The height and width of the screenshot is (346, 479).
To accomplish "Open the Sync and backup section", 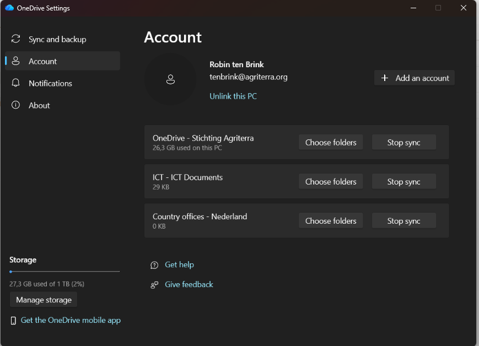I will coord(62,39).
